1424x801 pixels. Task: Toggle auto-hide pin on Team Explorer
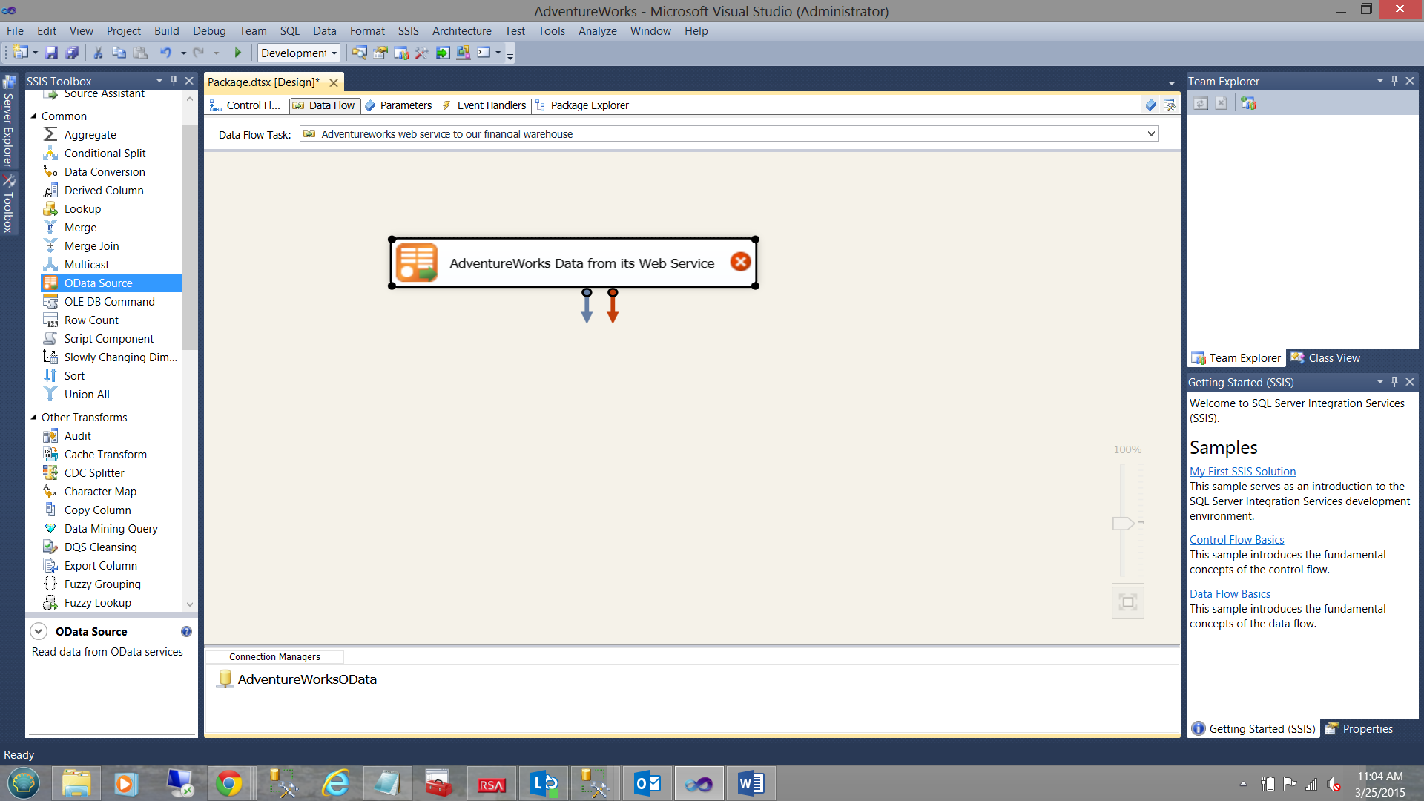pyautogui.click(x=1394, y=80)
